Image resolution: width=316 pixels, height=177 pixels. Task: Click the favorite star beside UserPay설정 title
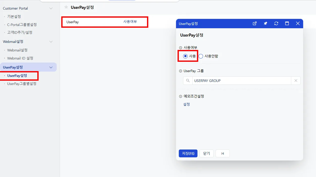pyautogui.click(x=66, y=7)
